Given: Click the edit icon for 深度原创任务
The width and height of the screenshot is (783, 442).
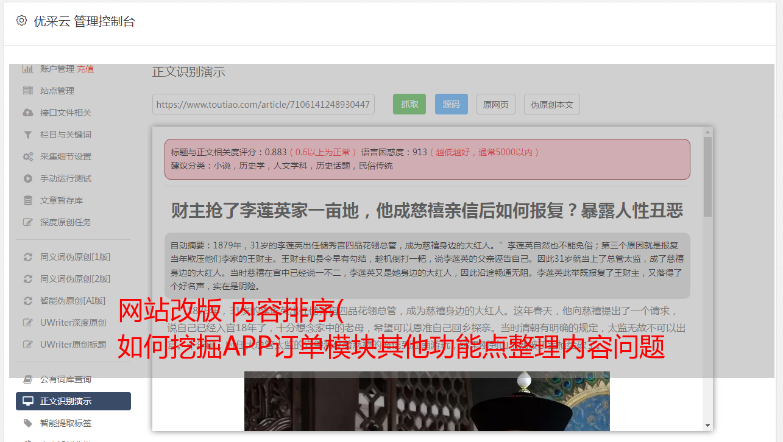Looking at the screenshot, I should [x=28, y=222].
